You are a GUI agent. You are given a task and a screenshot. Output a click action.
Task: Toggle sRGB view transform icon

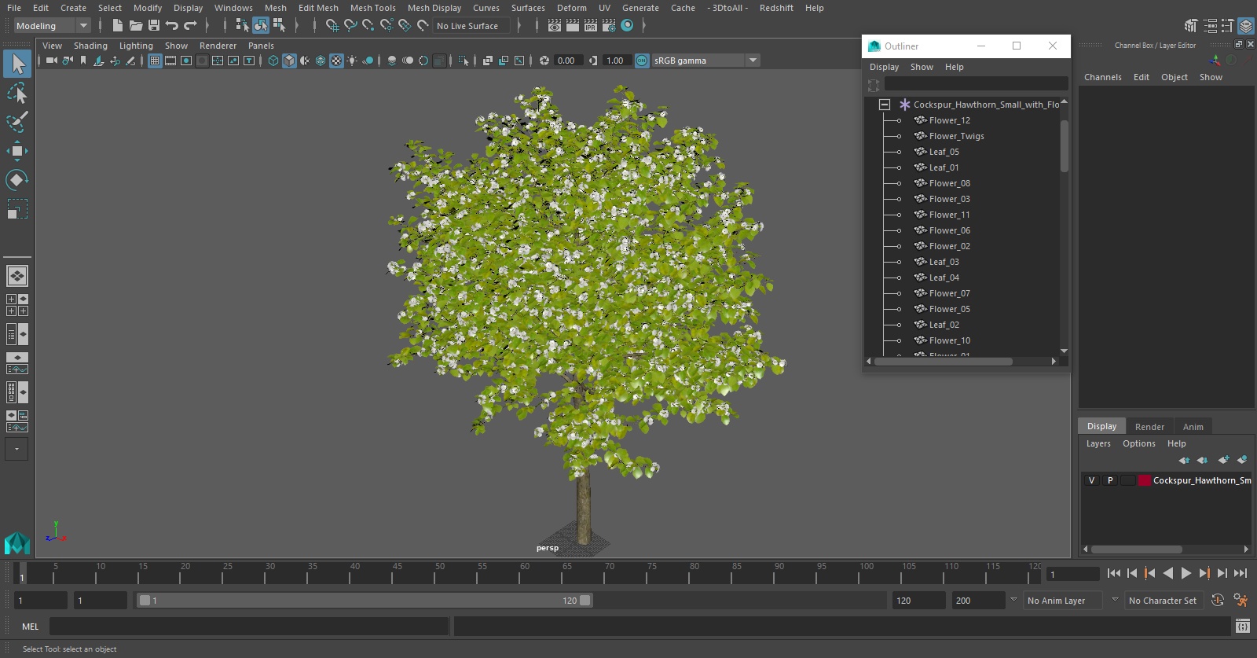pyautogui.click(x=642, y=61)
